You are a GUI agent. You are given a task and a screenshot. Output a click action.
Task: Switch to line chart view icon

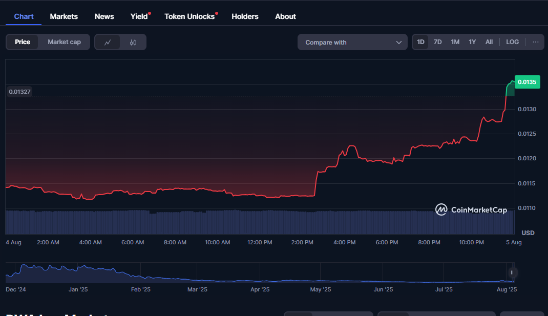(x=108, y=43)
